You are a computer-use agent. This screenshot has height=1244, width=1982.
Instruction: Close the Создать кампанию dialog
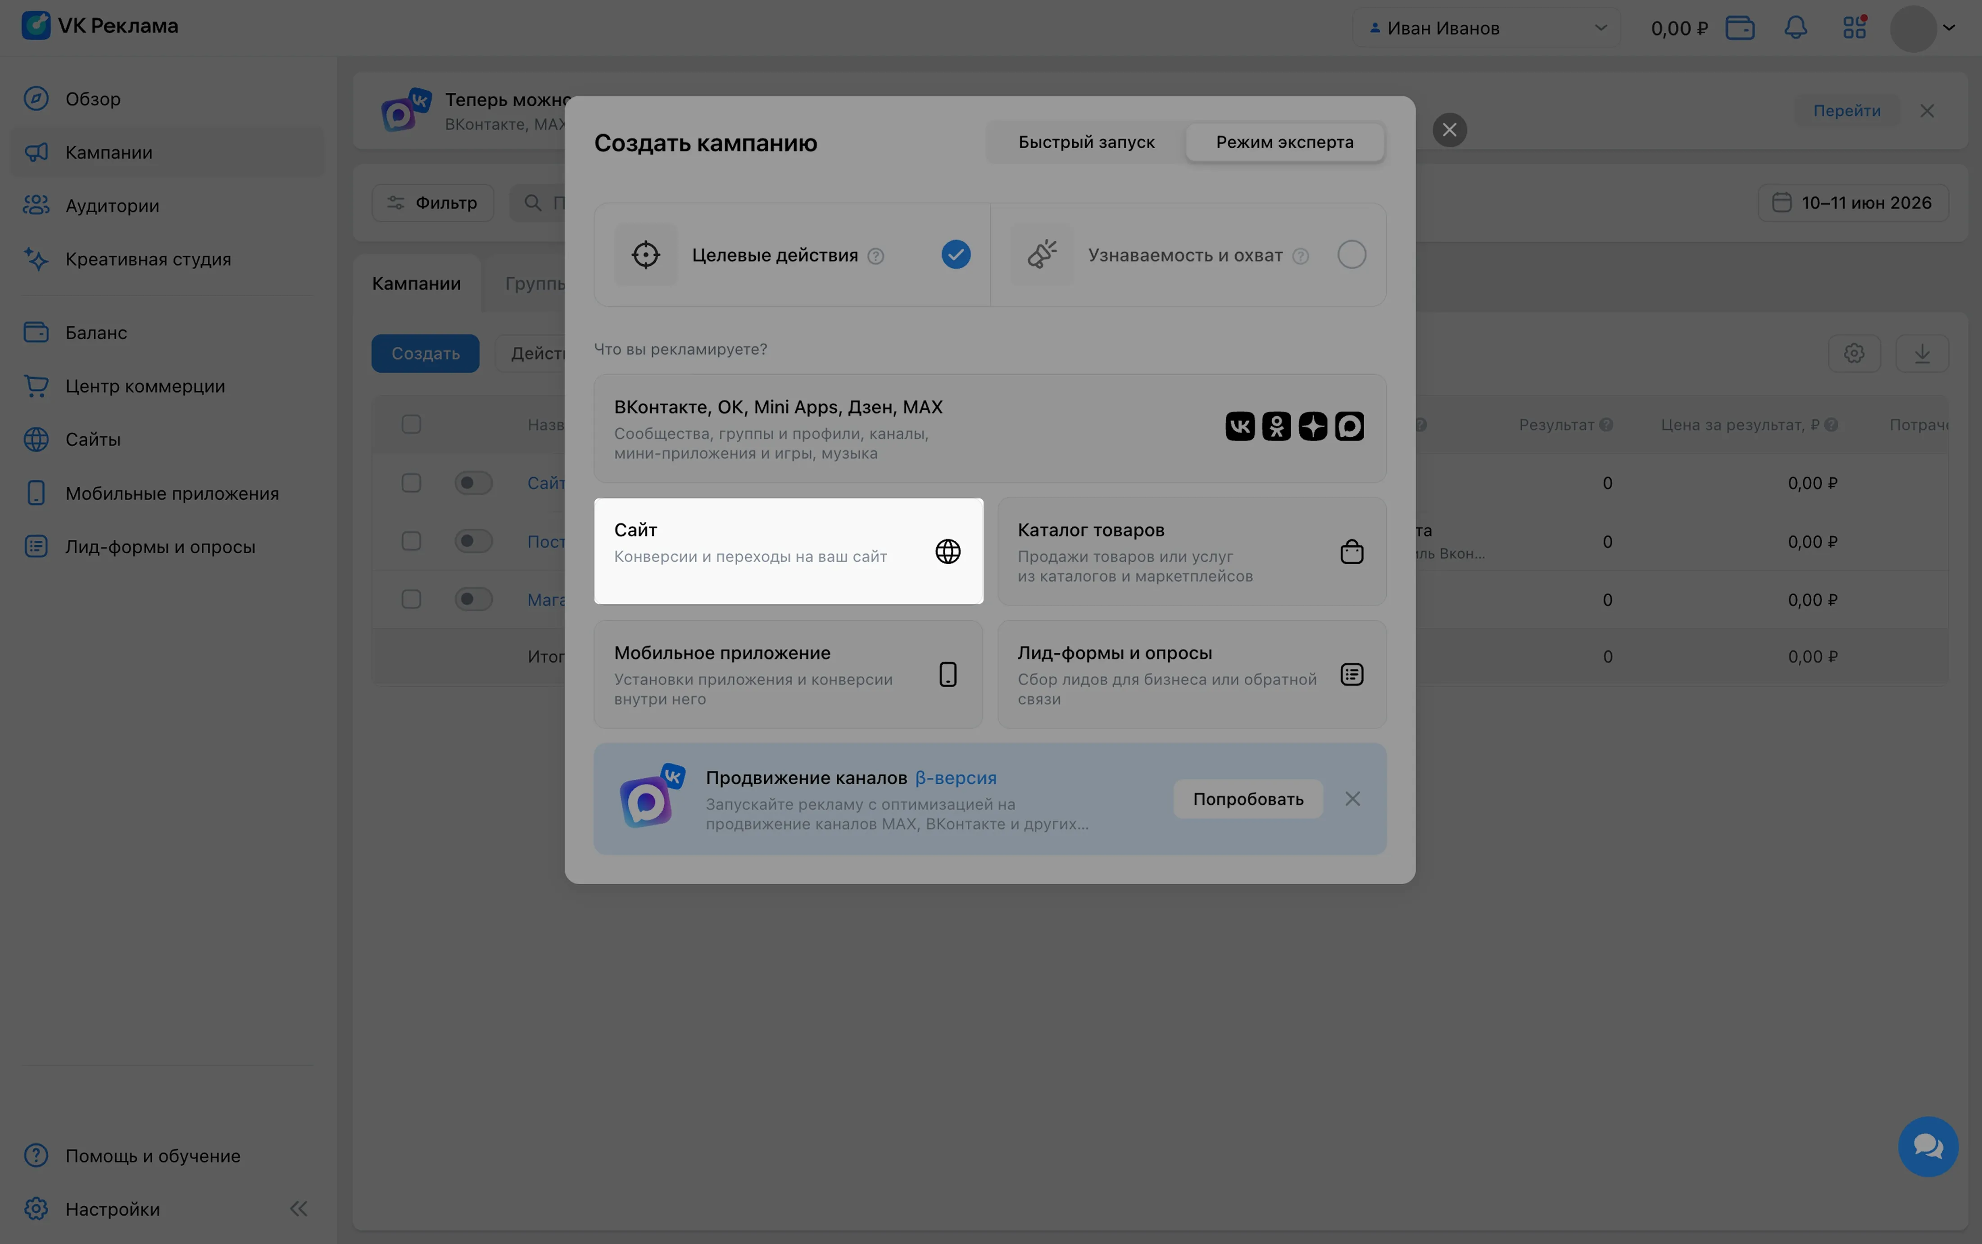pyautogui.click(x=1449, y=130)
